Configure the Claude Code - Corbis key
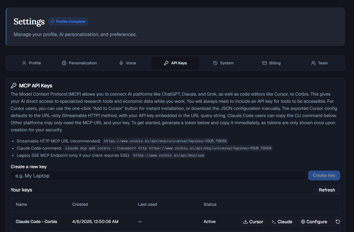This screenshot has width=354, height=232. pyautogui.click(x=314, y=222)
